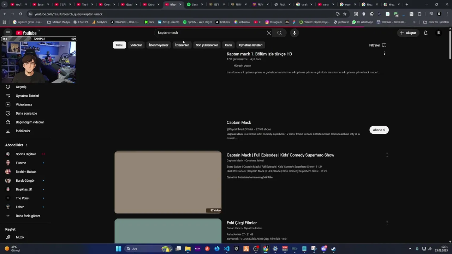Select the Canlı filter chip
452x254 pixels.
click(x=228, y=45)
